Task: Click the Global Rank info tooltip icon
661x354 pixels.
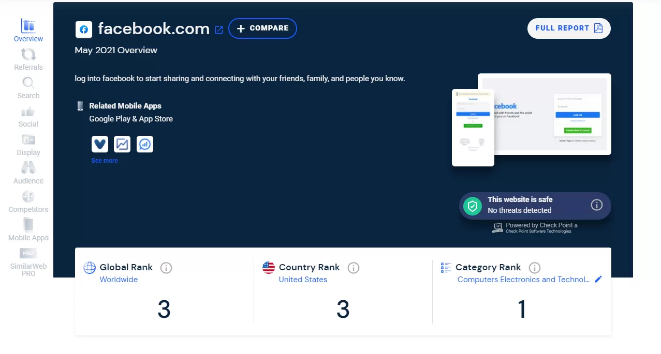Action: (166, 268)
